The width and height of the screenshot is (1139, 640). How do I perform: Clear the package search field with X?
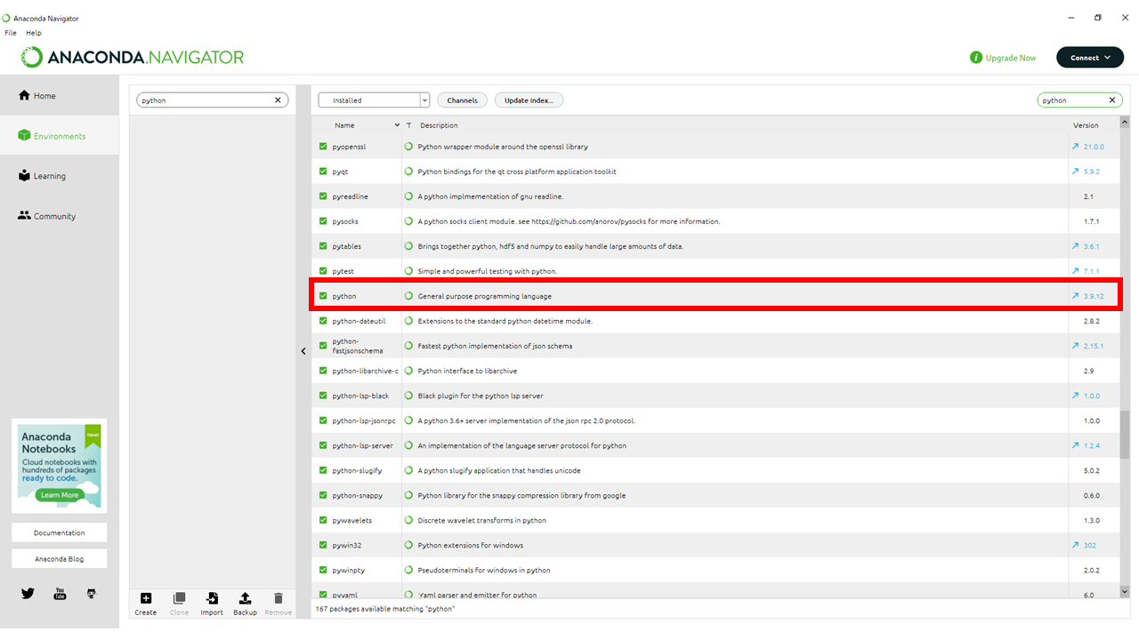(x=1111, y=100)
